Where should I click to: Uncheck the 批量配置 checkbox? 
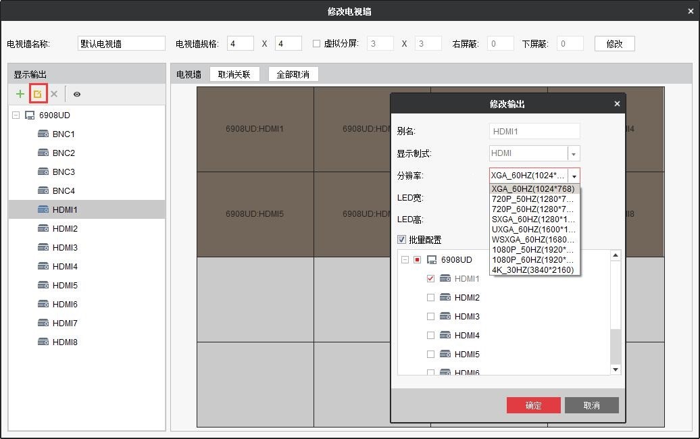(x=401, y=240)
